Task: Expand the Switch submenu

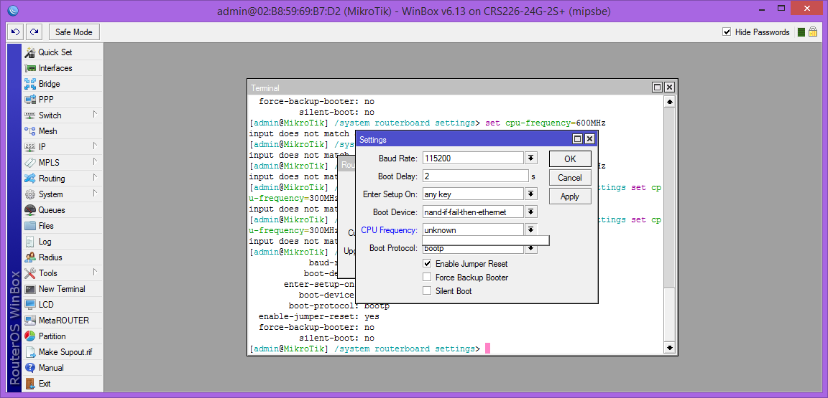Action: 95,115
